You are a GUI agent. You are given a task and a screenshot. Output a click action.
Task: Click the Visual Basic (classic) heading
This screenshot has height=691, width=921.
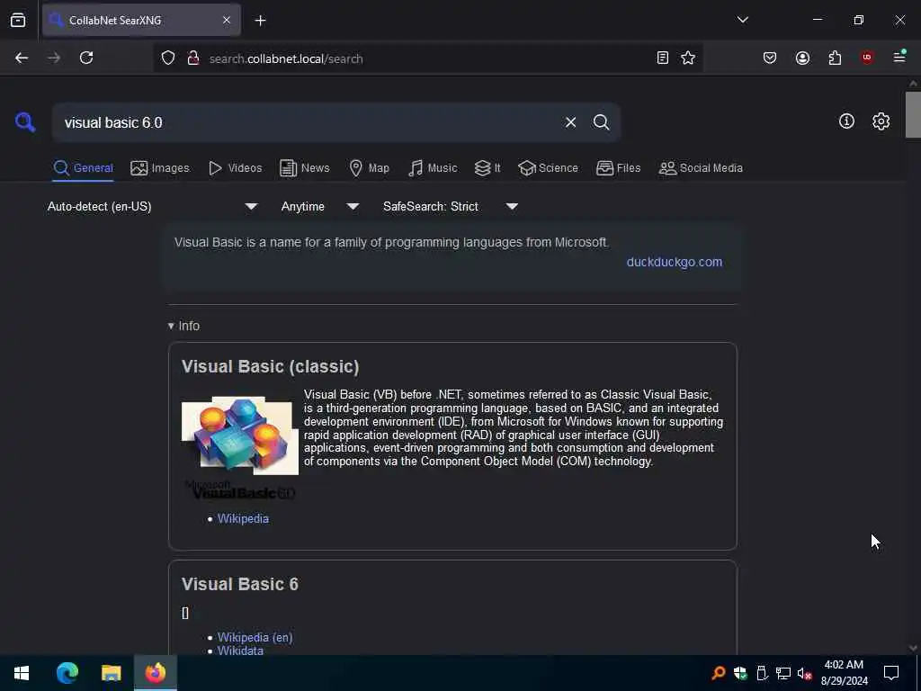[x=270, y=367]
